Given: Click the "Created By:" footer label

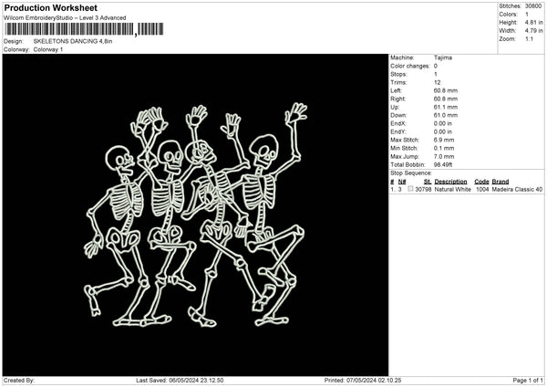Looking at the screenshot, I should click(x=19, y=381).
